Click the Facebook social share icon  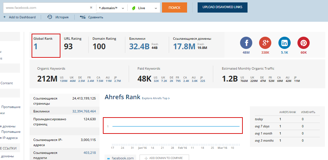[x=246, y=43]
